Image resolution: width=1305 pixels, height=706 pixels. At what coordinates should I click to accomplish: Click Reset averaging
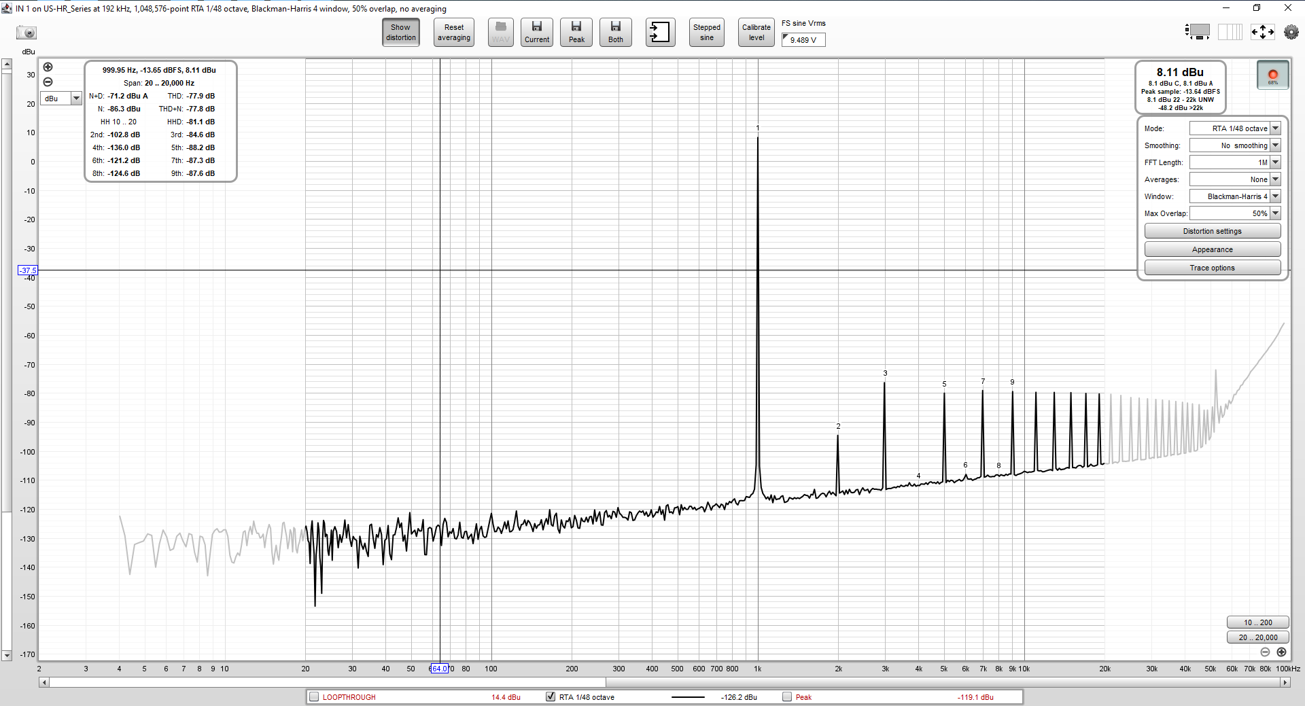click(x=454, y=32)
